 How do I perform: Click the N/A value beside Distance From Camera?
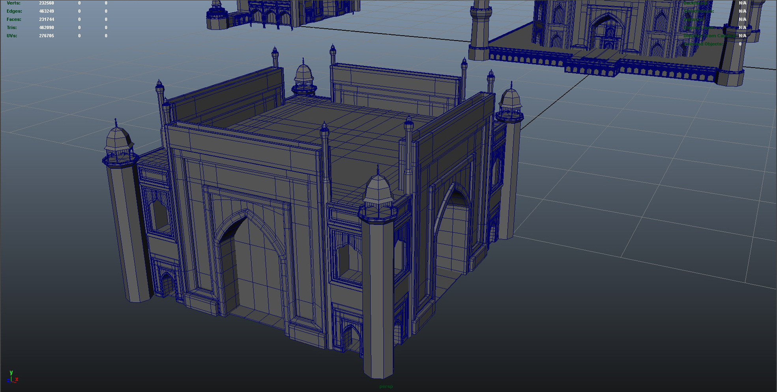point(742,35)
